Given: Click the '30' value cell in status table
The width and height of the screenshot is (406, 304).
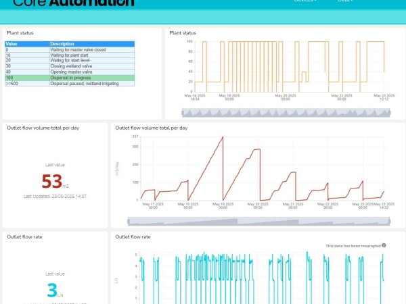Looking at the screenshot, I should click(x=27, y=66).
